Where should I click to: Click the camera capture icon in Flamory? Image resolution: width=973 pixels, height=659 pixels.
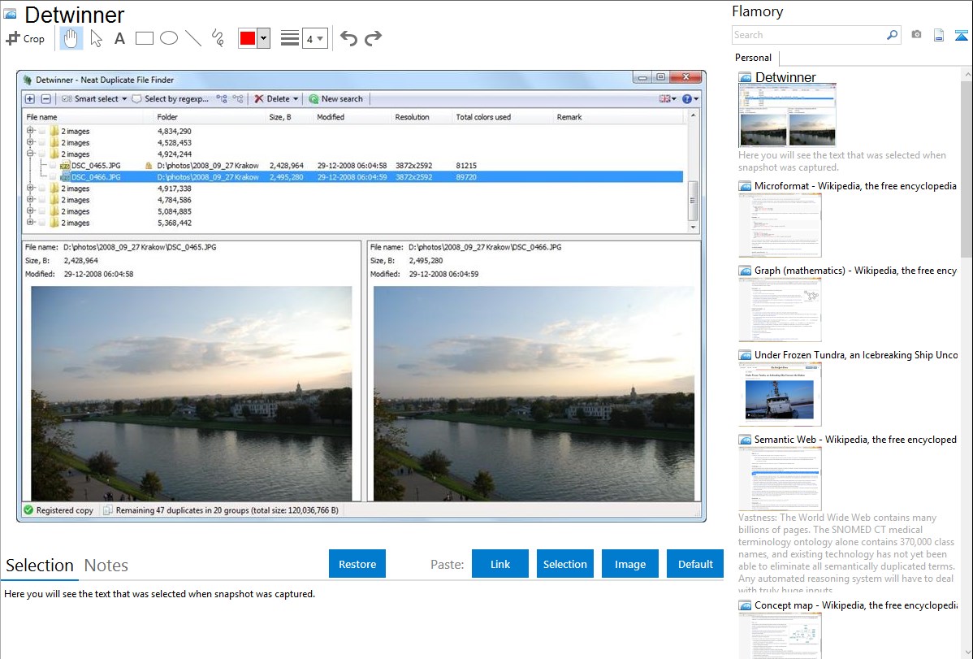coord(916,35)
